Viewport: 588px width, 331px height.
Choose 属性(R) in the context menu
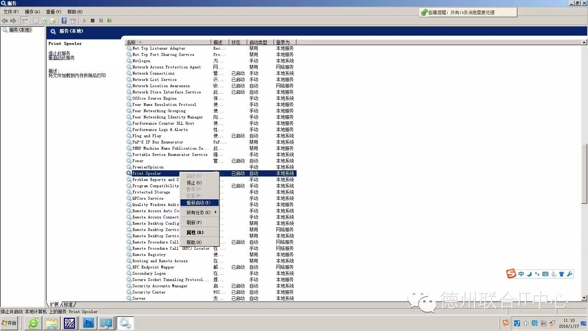click(x=200, y=232)
